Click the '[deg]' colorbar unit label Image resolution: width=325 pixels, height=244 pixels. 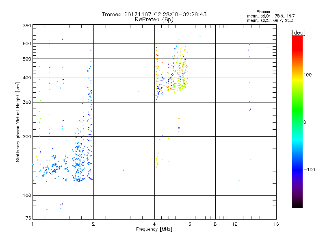pyautogui.click(x=298, y=33)
